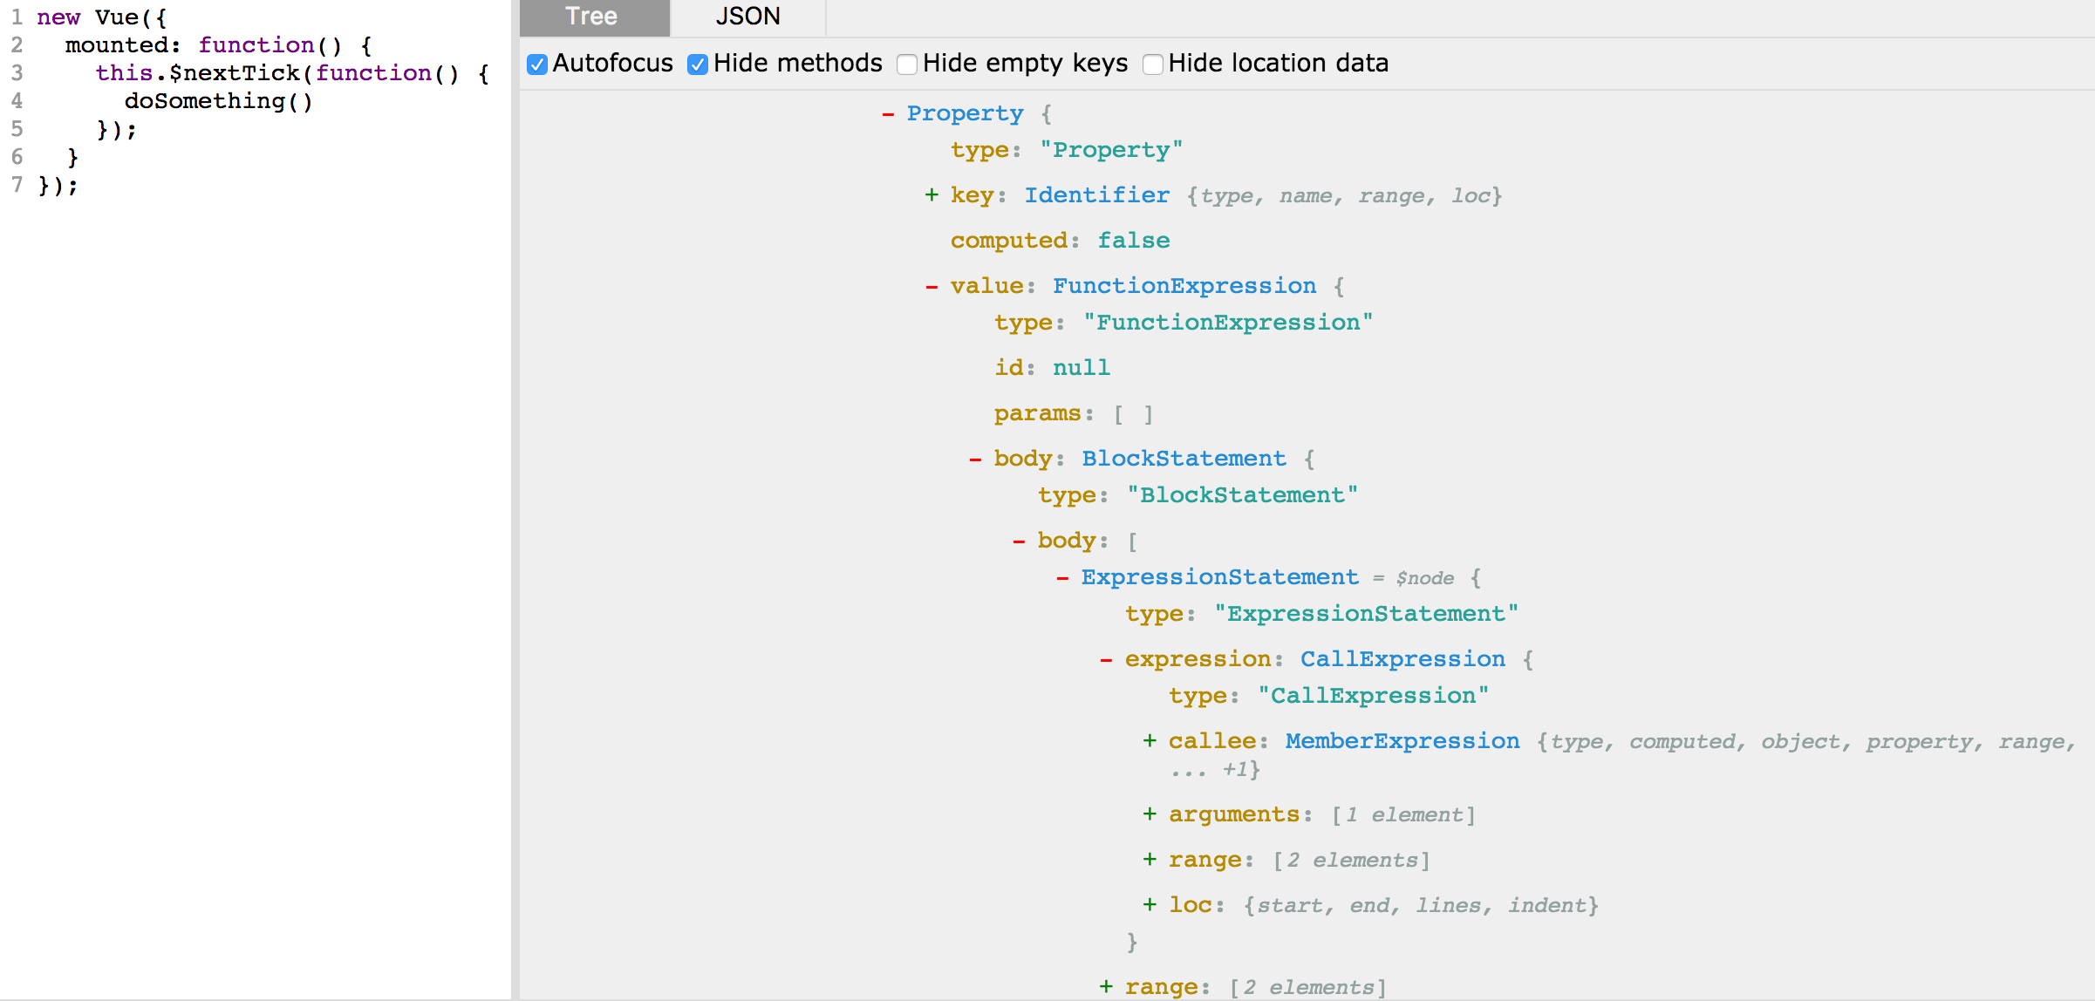Expand the bottom range array
This screenshot has width=2095, height=1001.
(x=1108, y=986)
